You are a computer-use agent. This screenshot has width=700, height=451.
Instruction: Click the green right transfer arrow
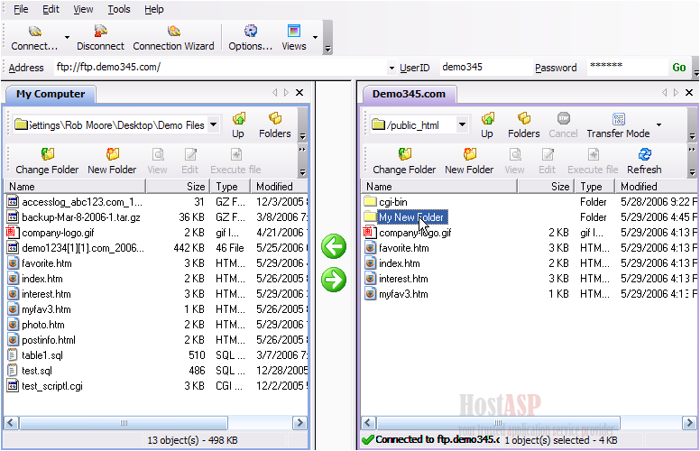click(x=334, y=280)
